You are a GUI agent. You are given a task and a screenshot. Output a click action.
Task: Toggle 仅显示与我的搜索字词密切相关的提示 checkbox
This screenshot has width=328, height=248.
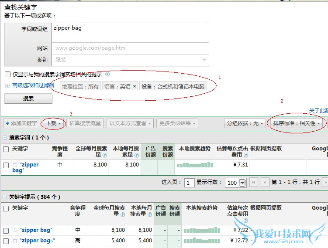point(7,75)
